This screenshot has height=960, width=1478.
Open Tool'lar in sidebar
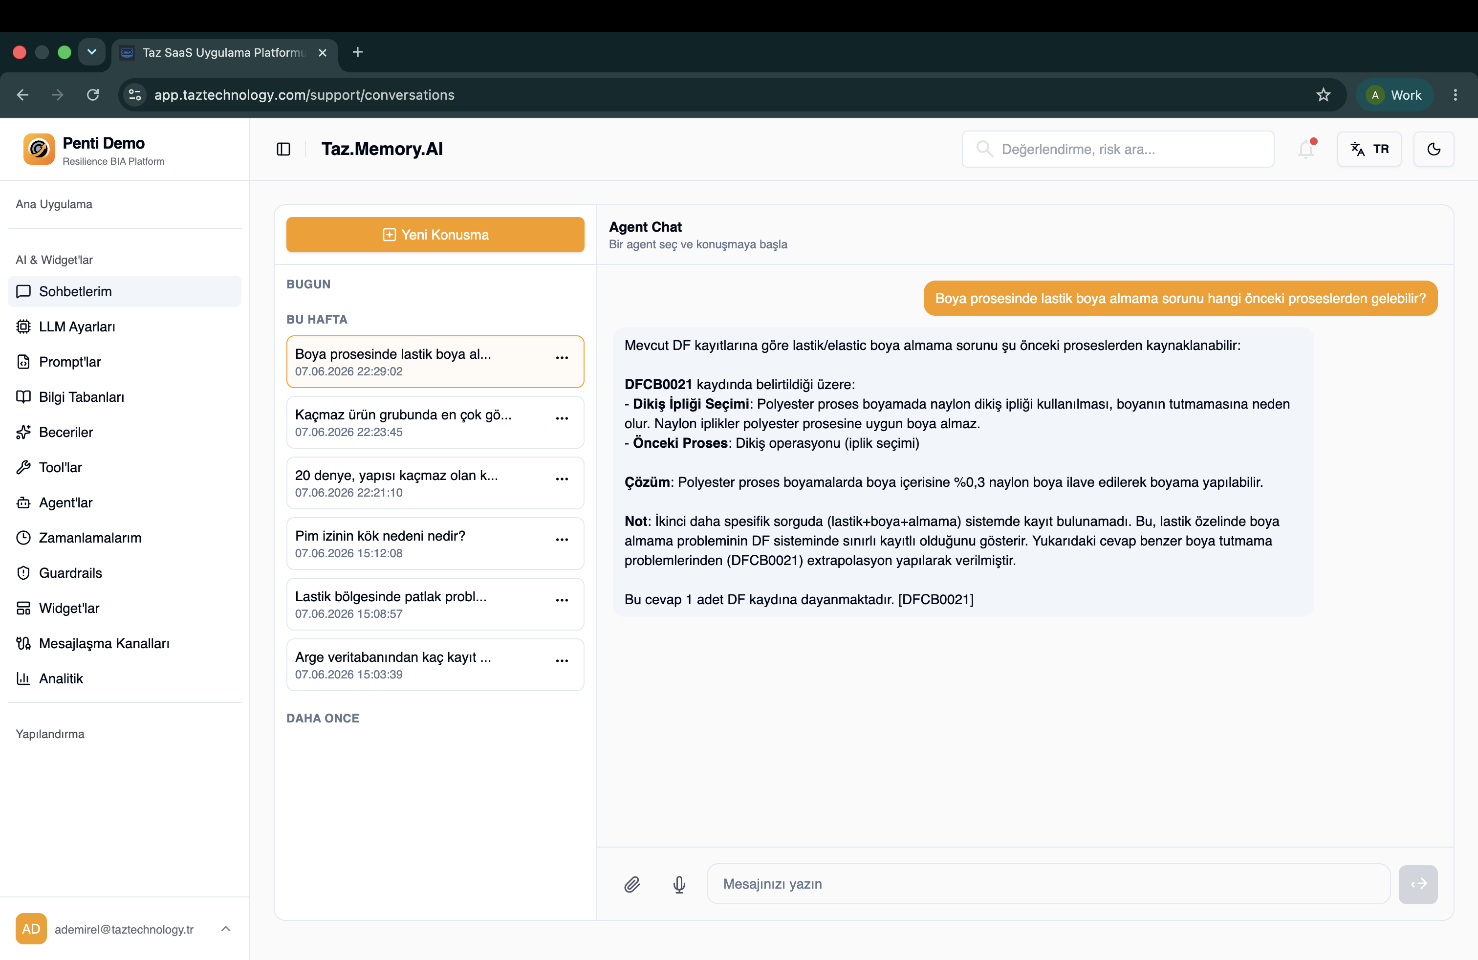click(124, 468)
